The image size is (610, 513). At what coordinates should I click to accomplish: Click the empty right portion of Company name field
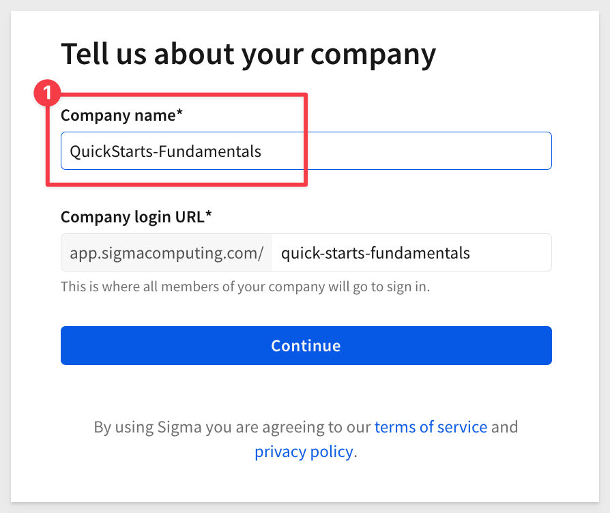click(428, 151)
